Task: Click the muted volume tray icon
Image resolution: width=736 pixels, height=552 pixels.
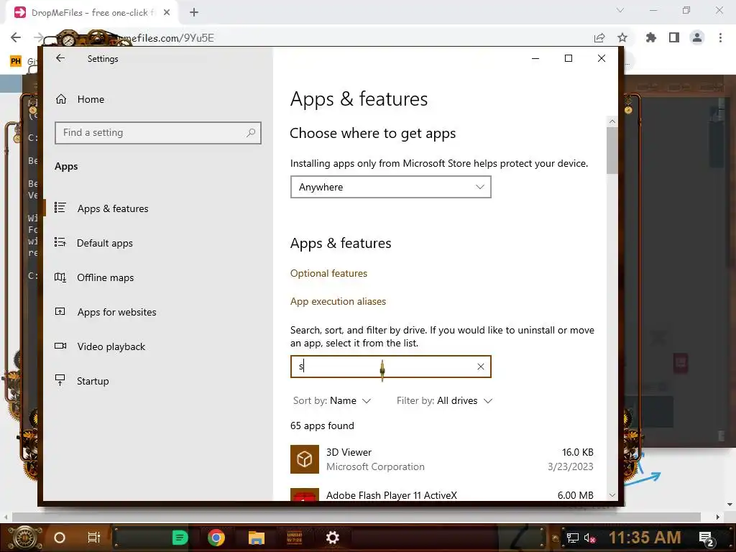Action: [x=589, y=538]
